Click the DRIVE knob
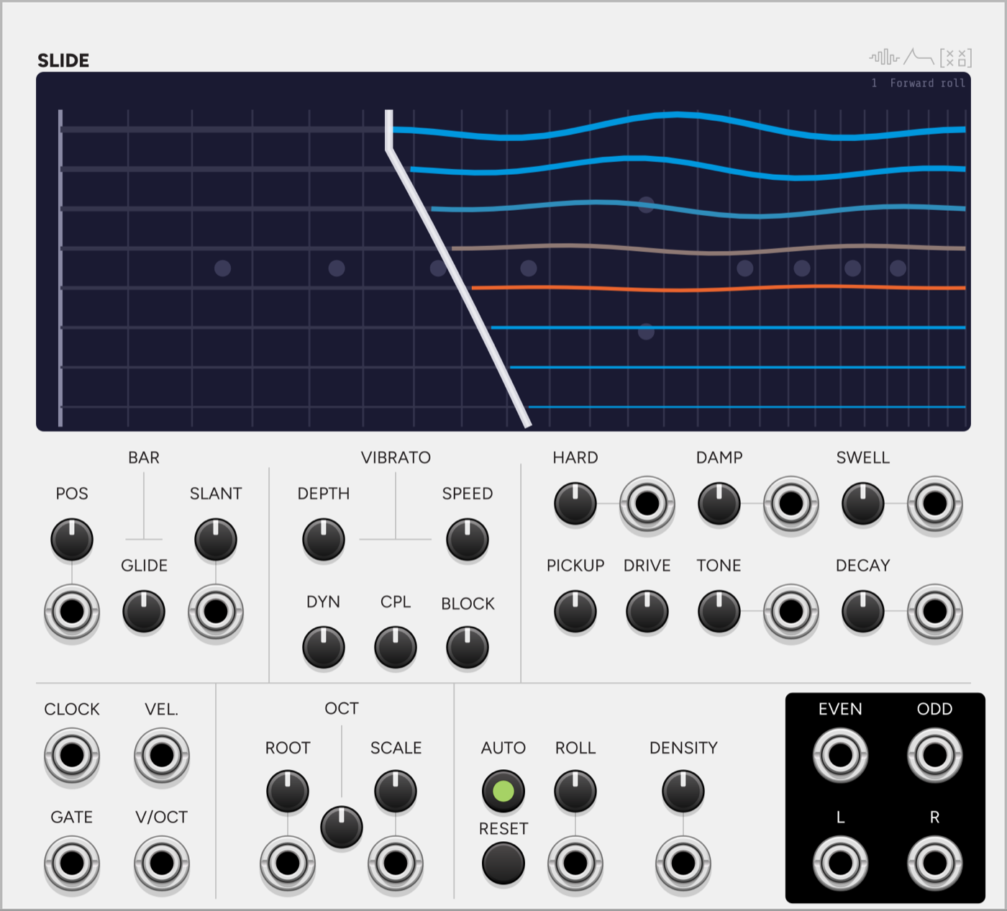1007x911 pixels. click(x=647, y=612)
